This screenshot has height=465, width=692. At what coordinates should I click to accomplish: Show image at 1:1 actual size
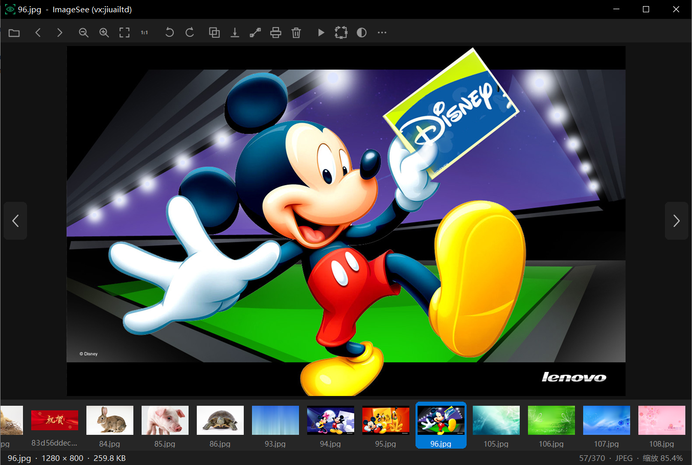(145, 33)
